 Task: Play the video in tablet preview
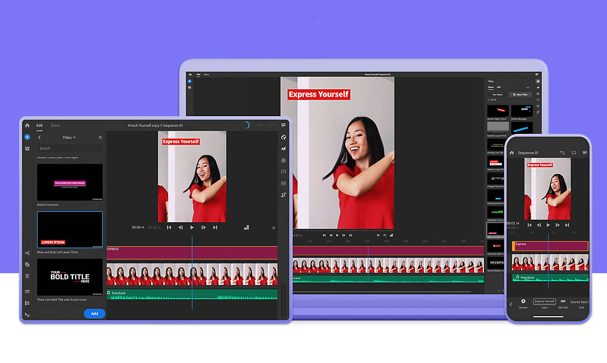coord(192,227)
